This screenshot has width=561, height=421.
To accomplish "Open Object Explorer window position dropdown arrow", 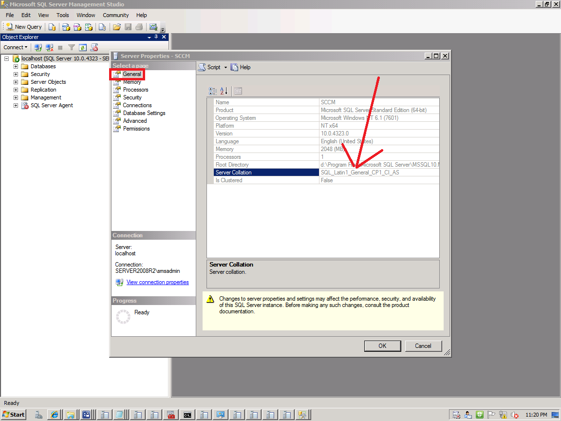I will coord(149,37).
